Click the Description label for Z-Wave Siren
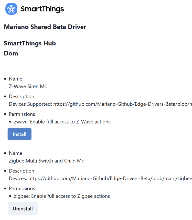This screenshot has width=192, height=220. 22,96
